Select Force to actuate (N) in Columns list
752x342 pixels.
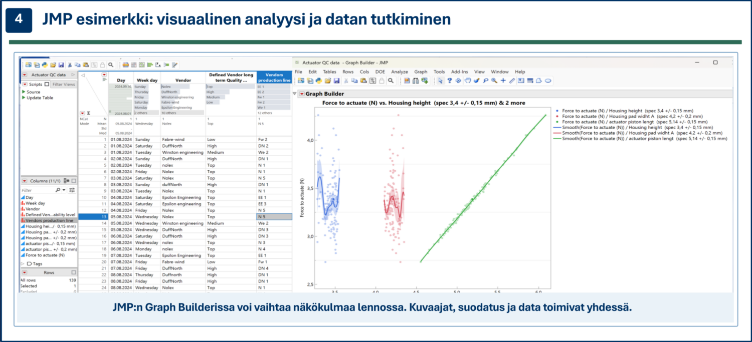click(45, 255)
